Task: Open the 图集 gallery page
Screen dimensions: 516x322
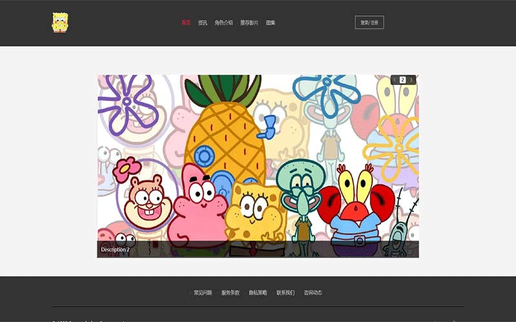Action: [271, 23]
